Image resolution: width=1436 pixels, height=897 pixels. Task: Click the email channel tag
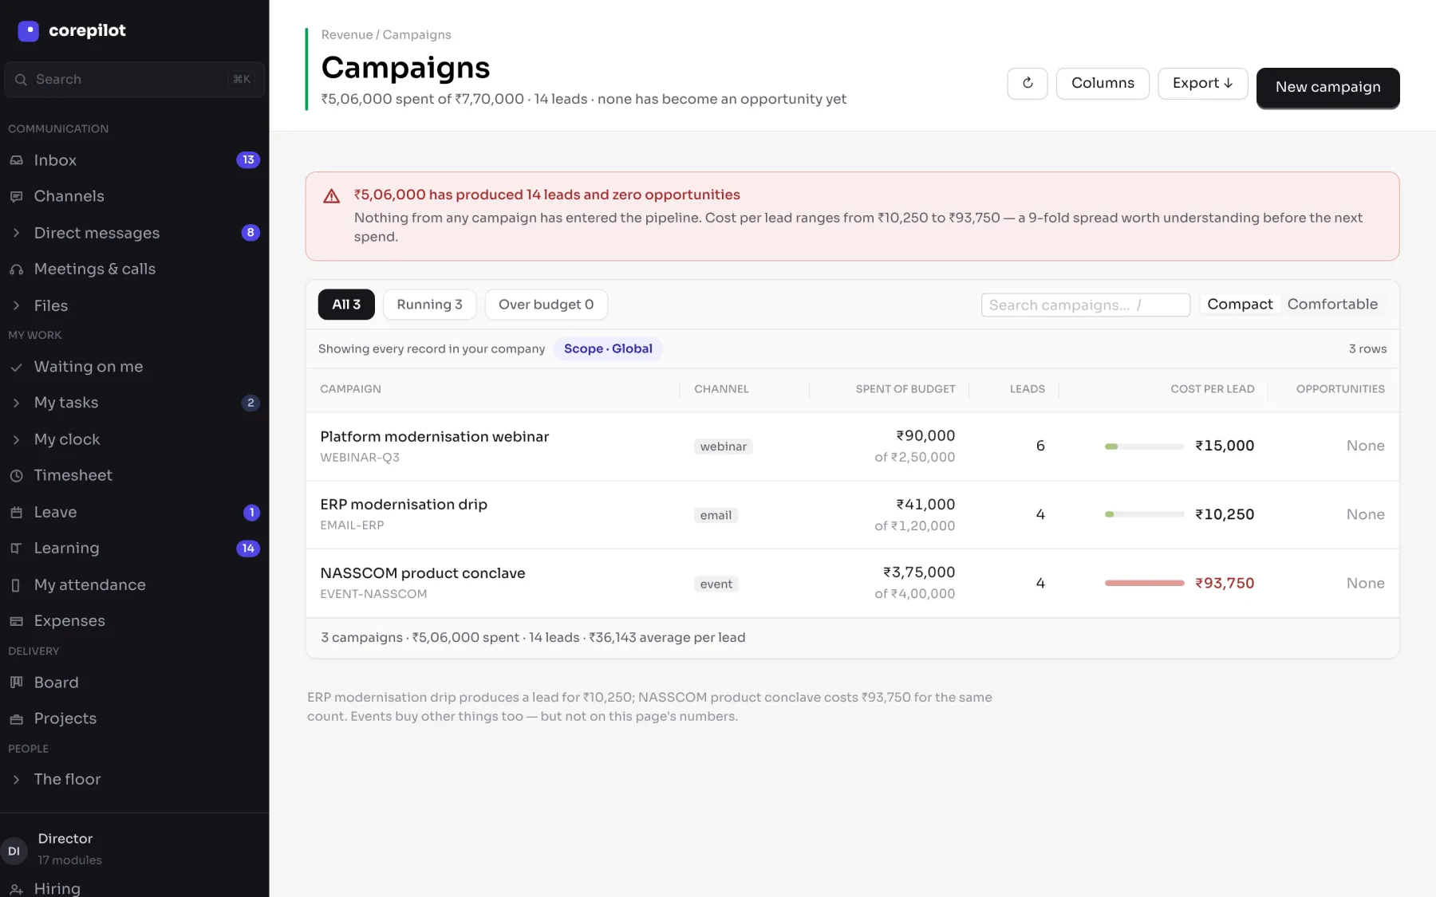click(716, 515)
